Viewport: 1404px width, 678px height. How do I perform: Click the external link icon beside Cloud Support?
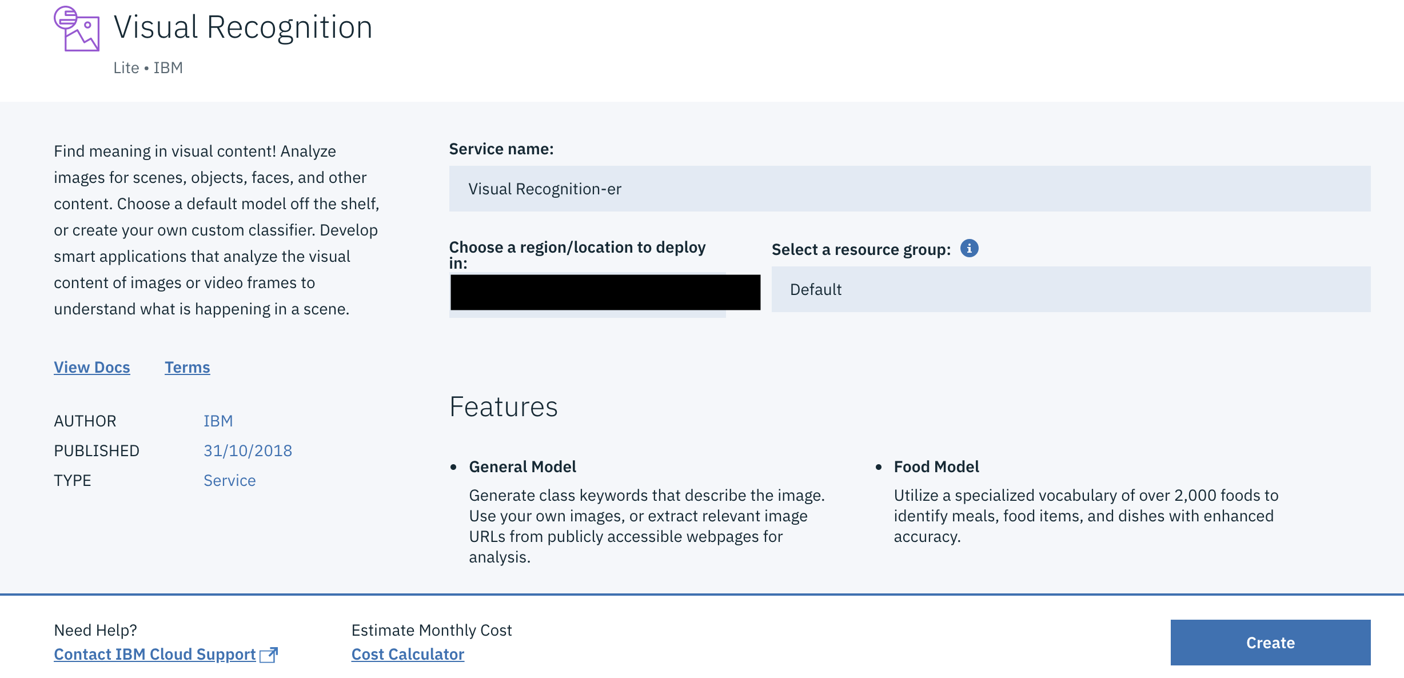(x=269, y=655)
